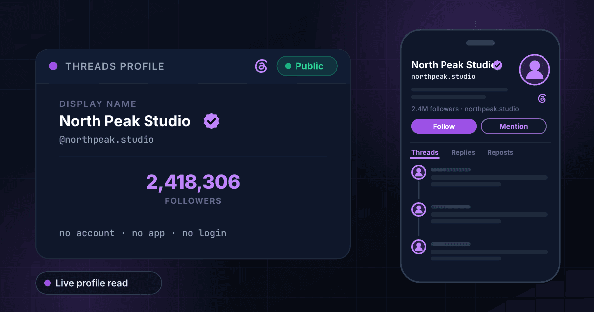Click the verified badge next to the display name
This screenshot has height=312, width=594.
[212, 121]
